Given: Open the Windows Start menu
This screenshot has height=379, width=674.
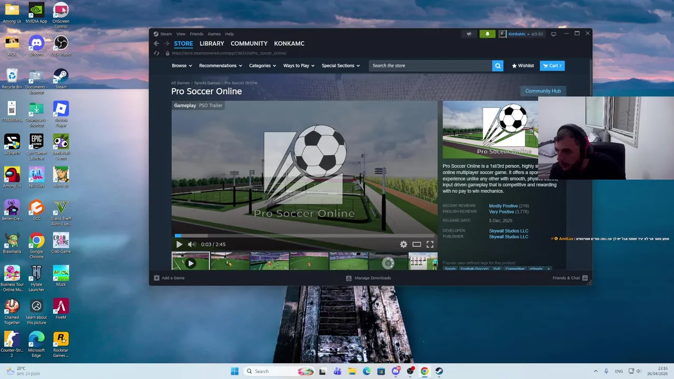Looking at the screenshot, I should [234, 371].
